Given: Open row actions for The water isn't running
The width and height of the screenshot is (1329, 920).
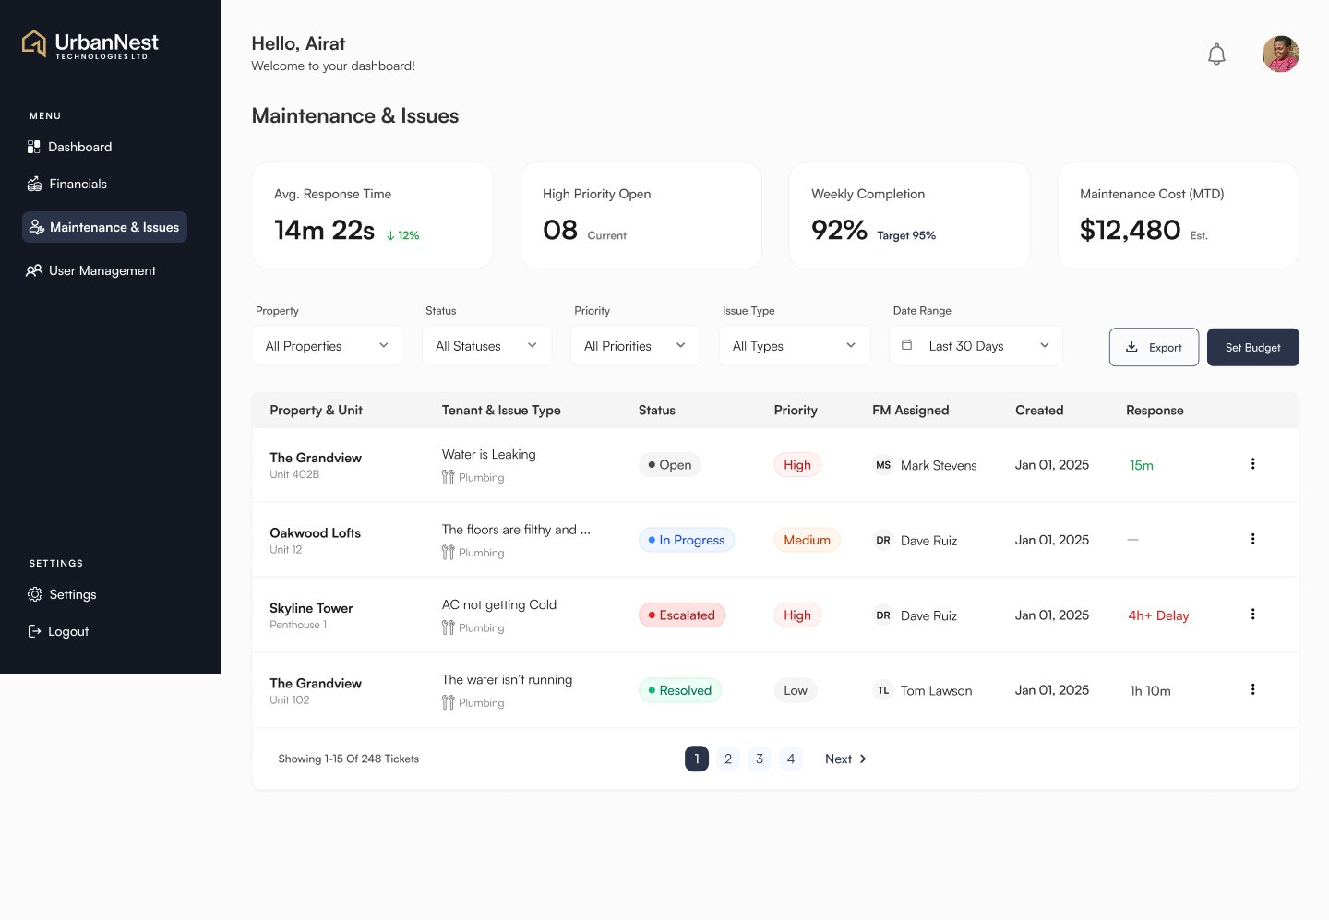Looking at the screenshot, I should pyautogui.click(x=1252, y=689).
